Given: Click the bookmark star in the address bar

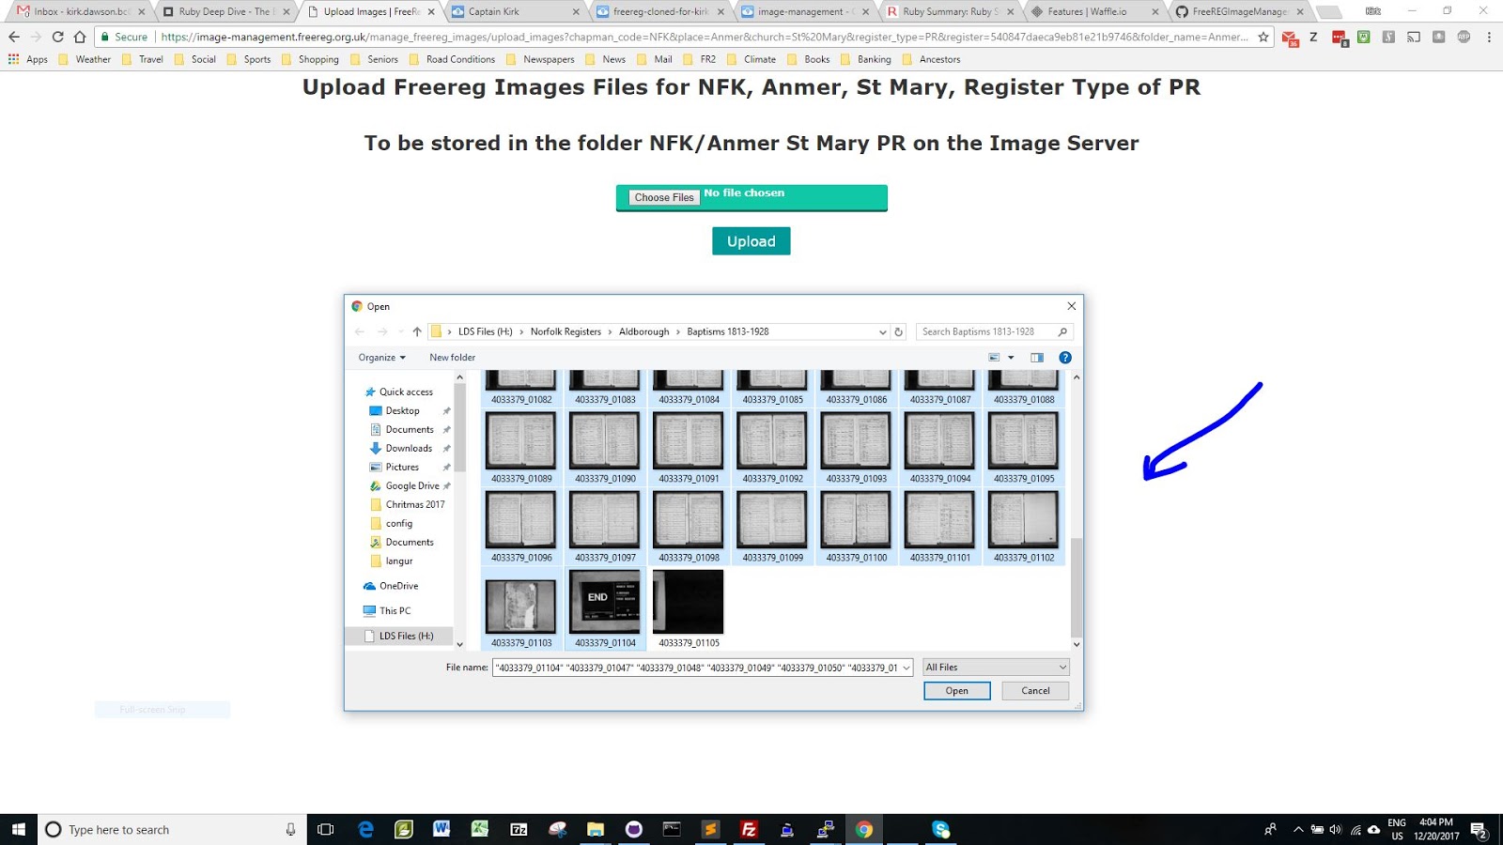Looking at the screenshot, I should [1263, 37].
